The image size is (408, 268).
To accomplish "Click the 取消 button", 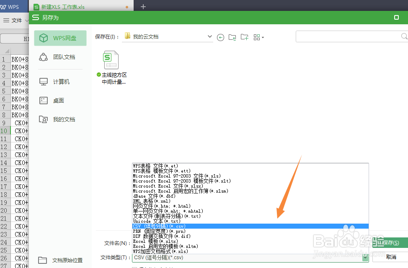I will pos(390,257).
